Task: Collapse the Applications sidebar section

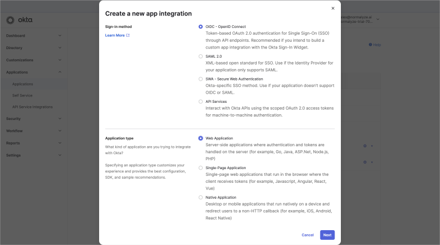Action: 60,72
